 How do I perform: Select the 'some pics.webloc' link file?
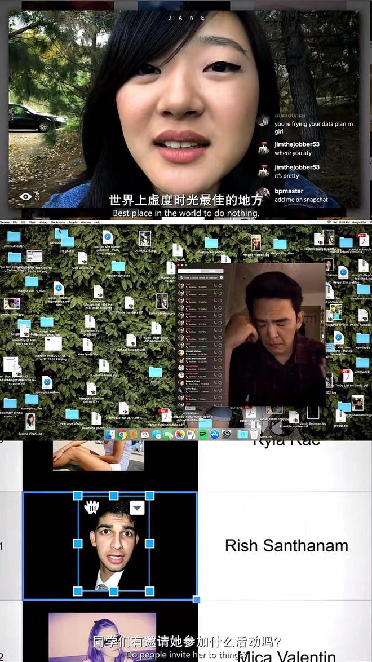pyautogui.click(x=47, y=382)
